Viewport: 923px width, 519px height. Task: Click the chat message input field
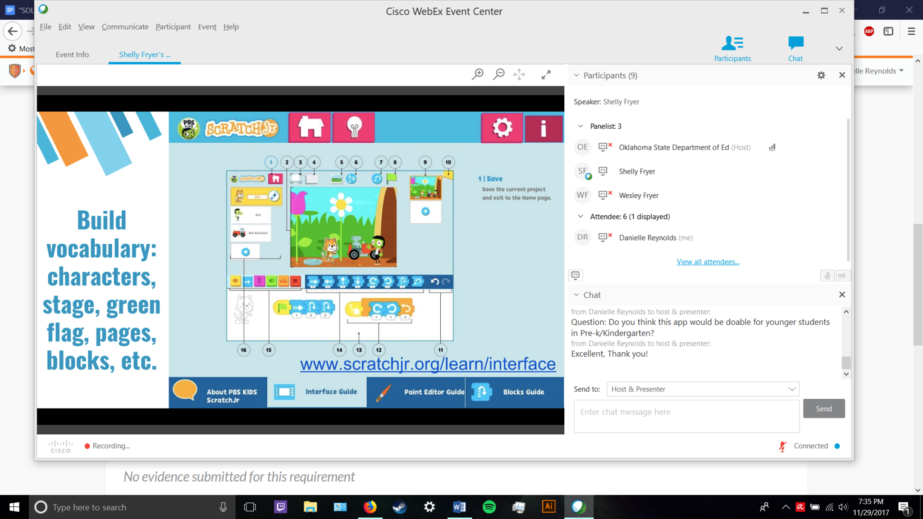686,415
